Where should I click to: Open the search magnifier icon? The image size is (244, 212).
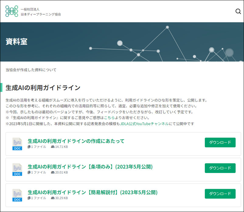(238, 11)
